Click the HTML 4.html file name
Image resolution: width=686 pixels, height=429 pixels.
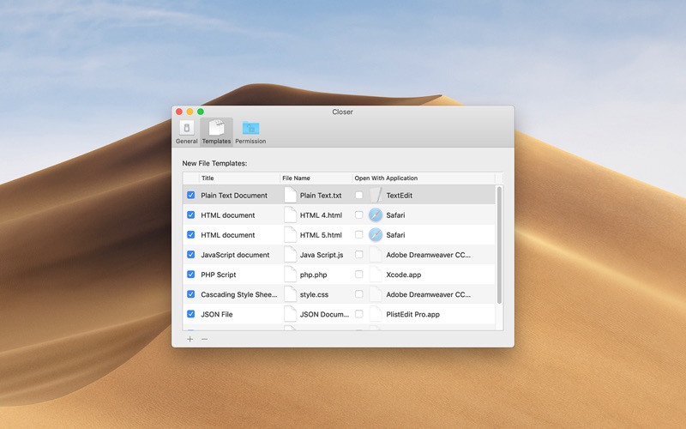pyautogui.click(x=321, y=215)
